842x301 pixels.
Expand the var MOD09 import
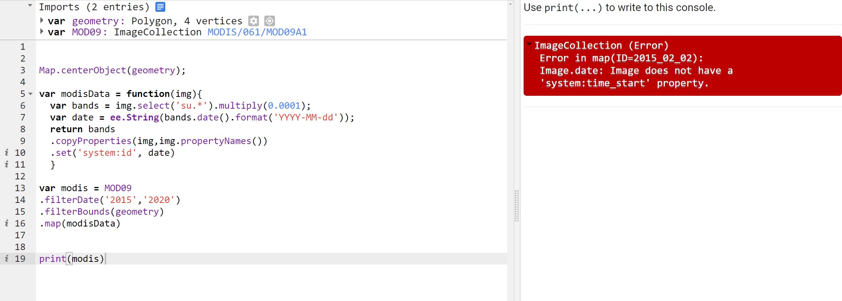(42, 31)
